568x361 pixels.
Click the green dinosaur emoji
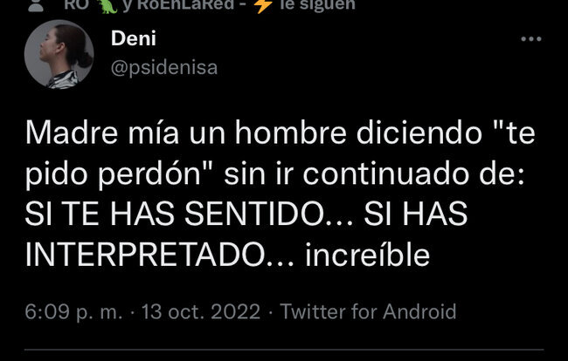[107, 5]
